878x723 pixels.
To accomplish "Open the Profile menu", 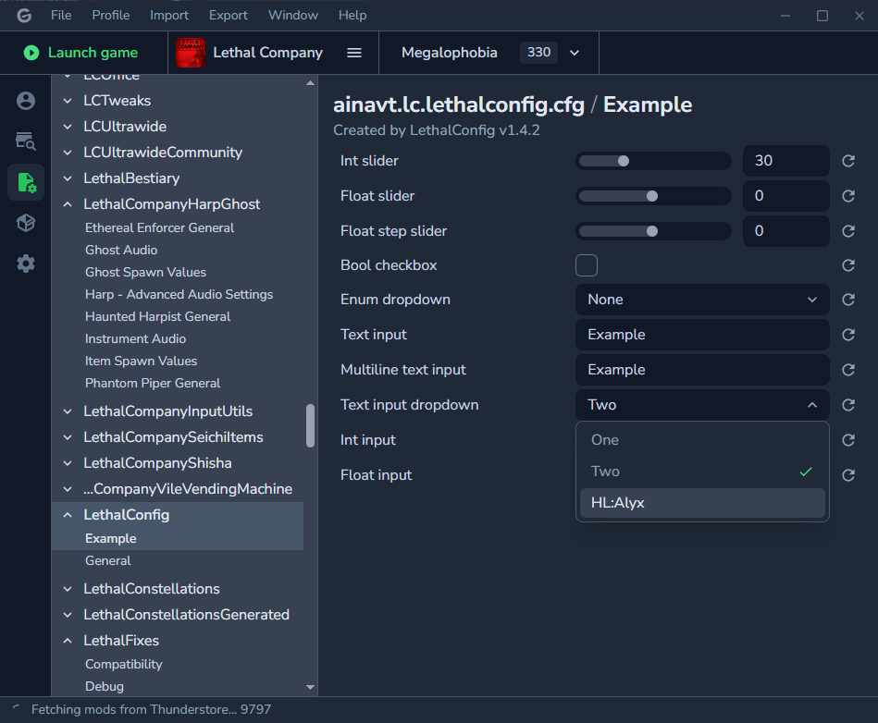I will pyautogui.click(x=111, y=15).
